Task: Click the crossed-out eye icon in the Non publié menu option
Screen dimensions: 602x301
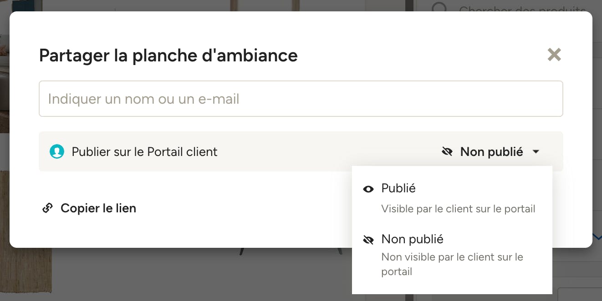Action: tap(368, 240)
